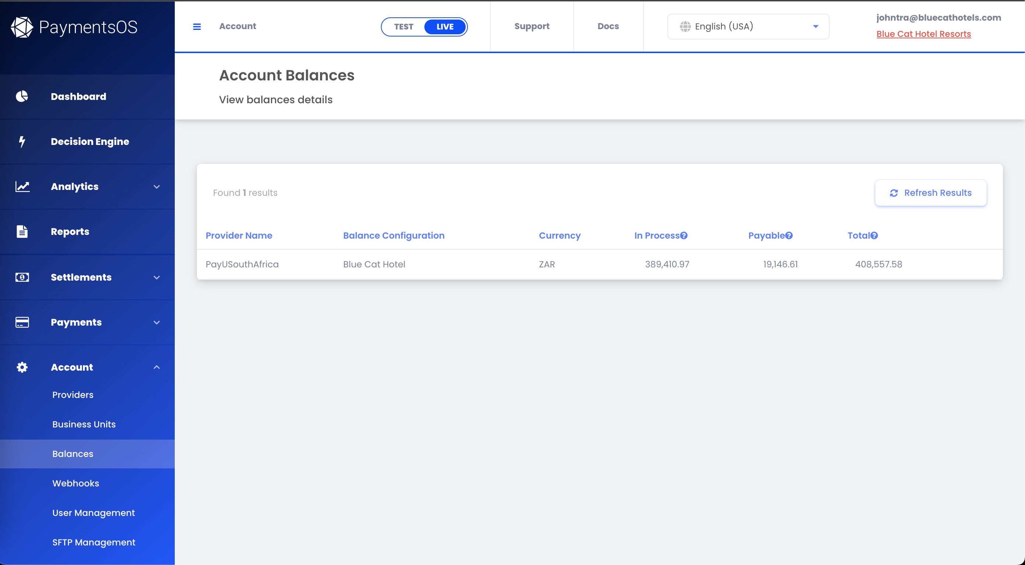
Task: Click the Account Balances page heading
Action: [286, 75]
